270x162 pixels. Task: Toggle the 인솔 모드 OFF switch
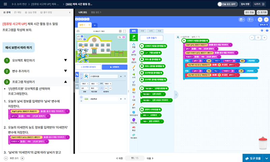coord(231,4)
